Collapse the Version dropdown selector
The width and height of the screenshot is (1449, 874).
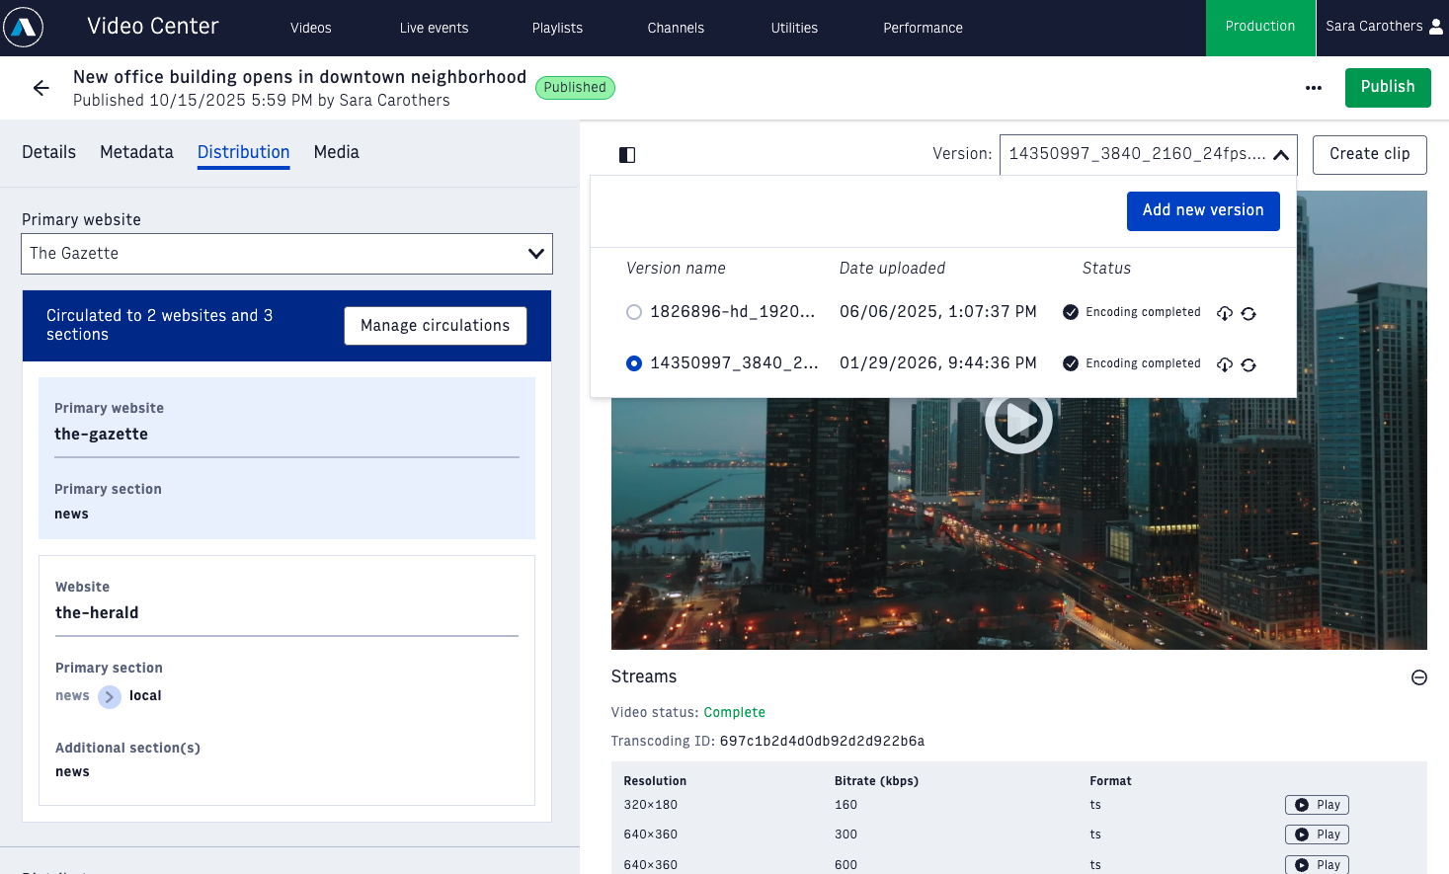click(x=1149, y=154)
